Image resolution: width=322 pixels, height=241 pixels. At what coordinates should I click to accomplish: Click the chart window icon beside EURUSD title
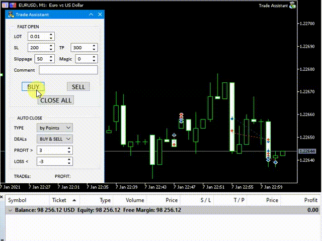[x=5, y=4]
